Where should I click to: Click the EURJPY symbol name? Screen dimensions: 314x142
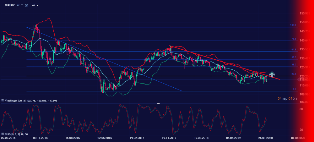click(x=9, y=5)
